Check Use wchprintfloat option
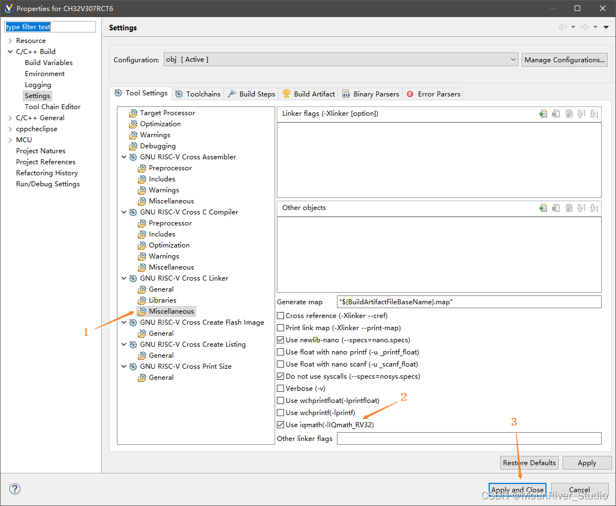Screen dimensions: 616x506 [281, 400]
